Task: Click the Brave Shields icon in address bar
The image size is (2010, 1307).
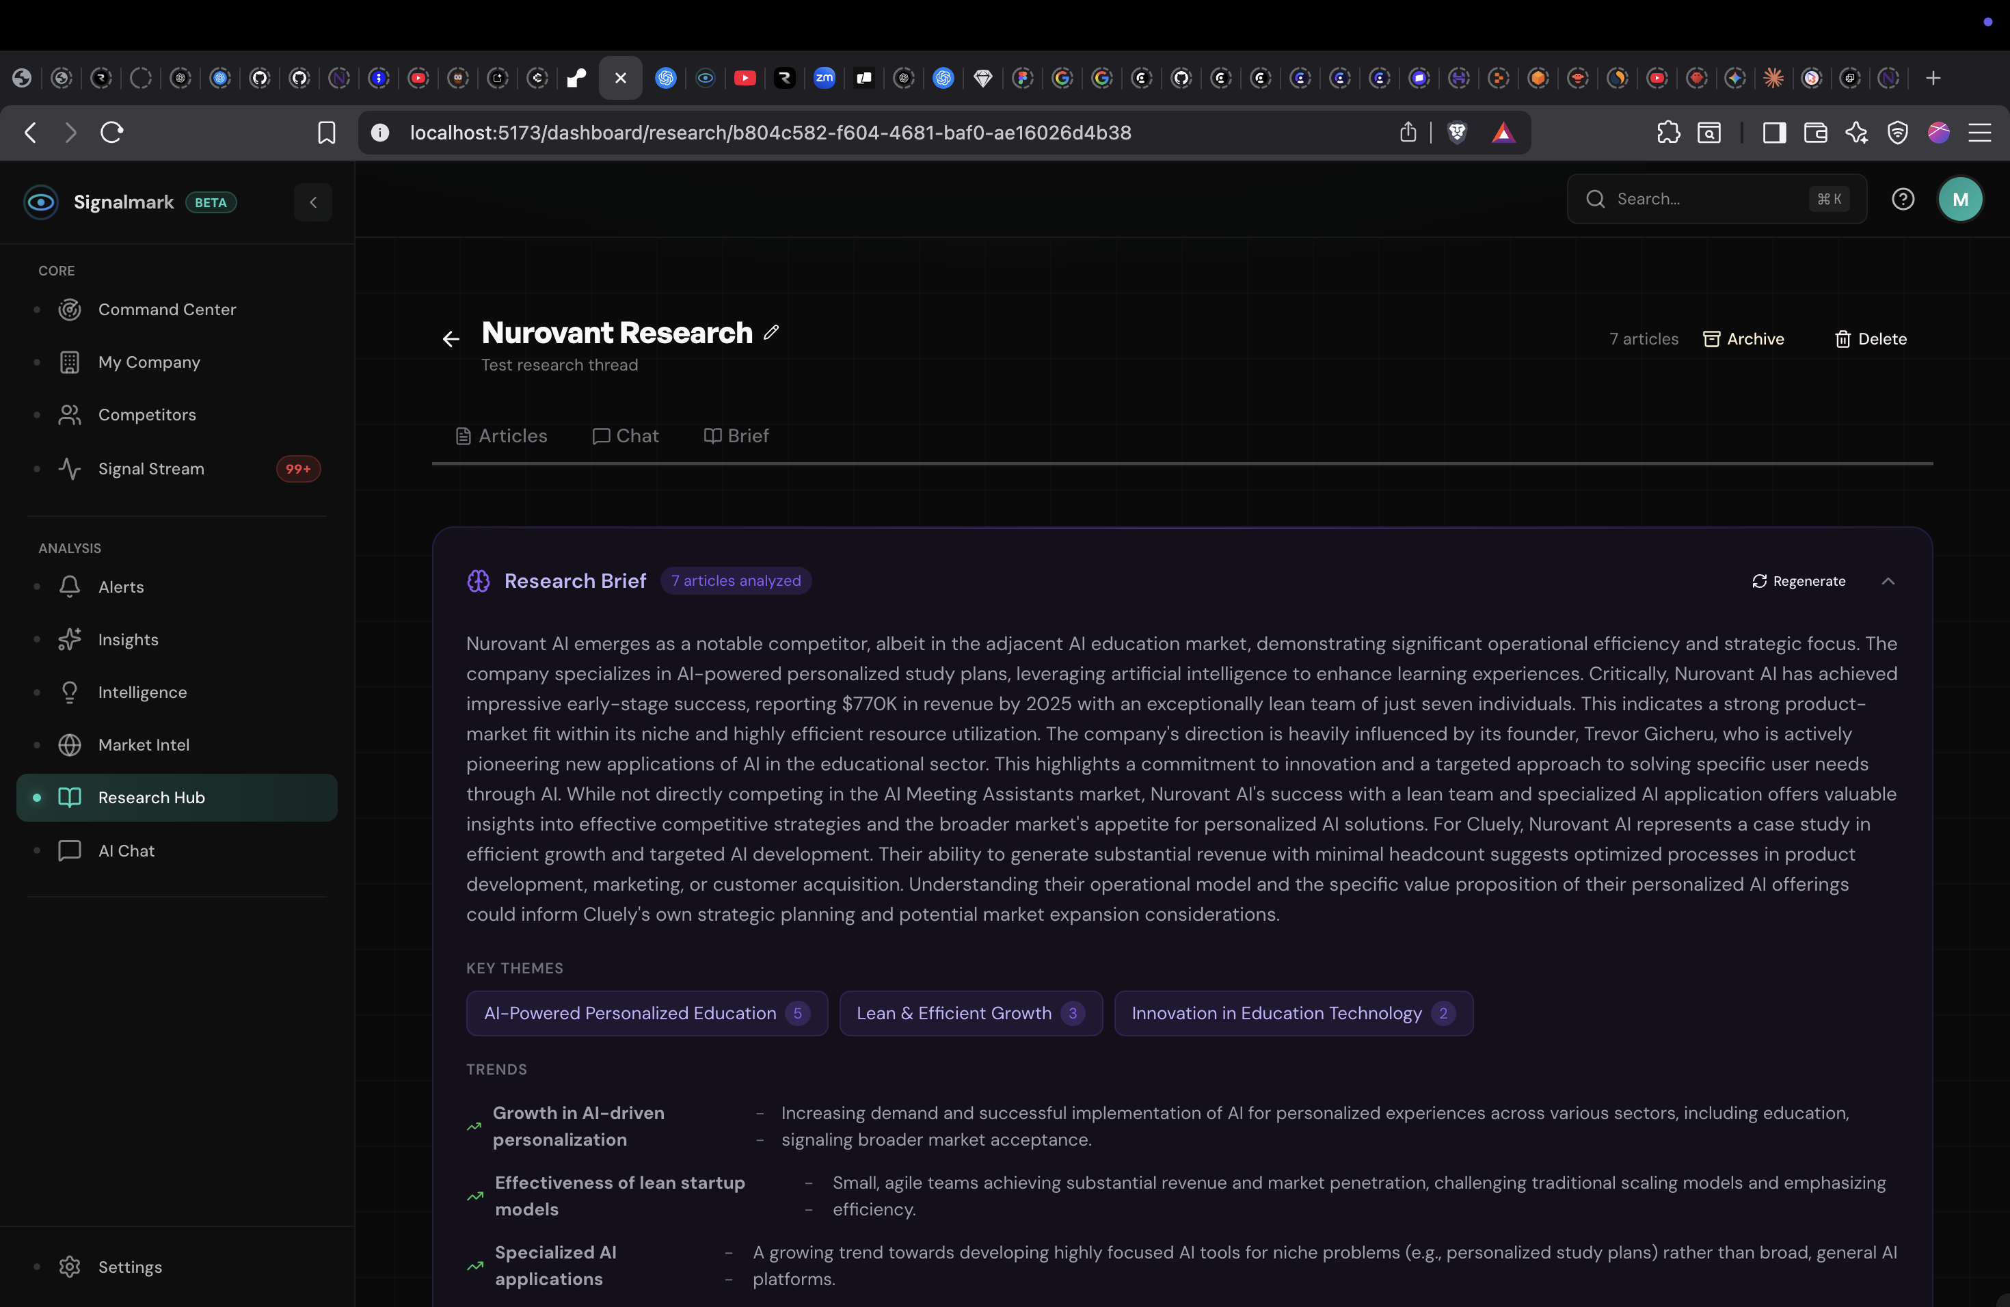Action: pyautogui.click(x=1457, y=133)
